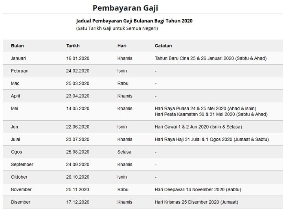Select the date '25.08.2020'
Viewport: 283px width, 212px height.
[x=77, y=152]
